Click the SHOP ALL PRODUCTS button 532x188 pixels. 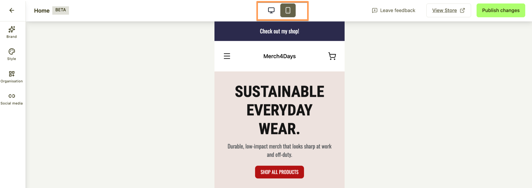[280, 172]
